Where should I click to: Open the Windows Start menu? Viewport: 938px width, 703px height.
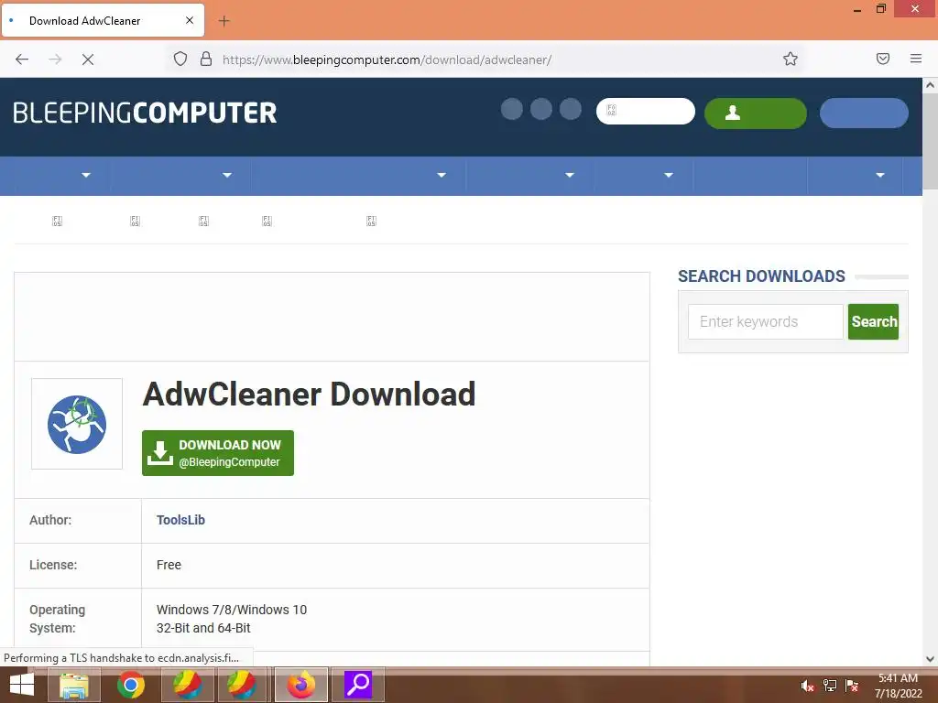(22, 685)
